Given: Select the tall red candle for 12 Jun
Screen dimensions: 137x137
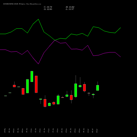Looking at the screenshot, I should 36,84.
